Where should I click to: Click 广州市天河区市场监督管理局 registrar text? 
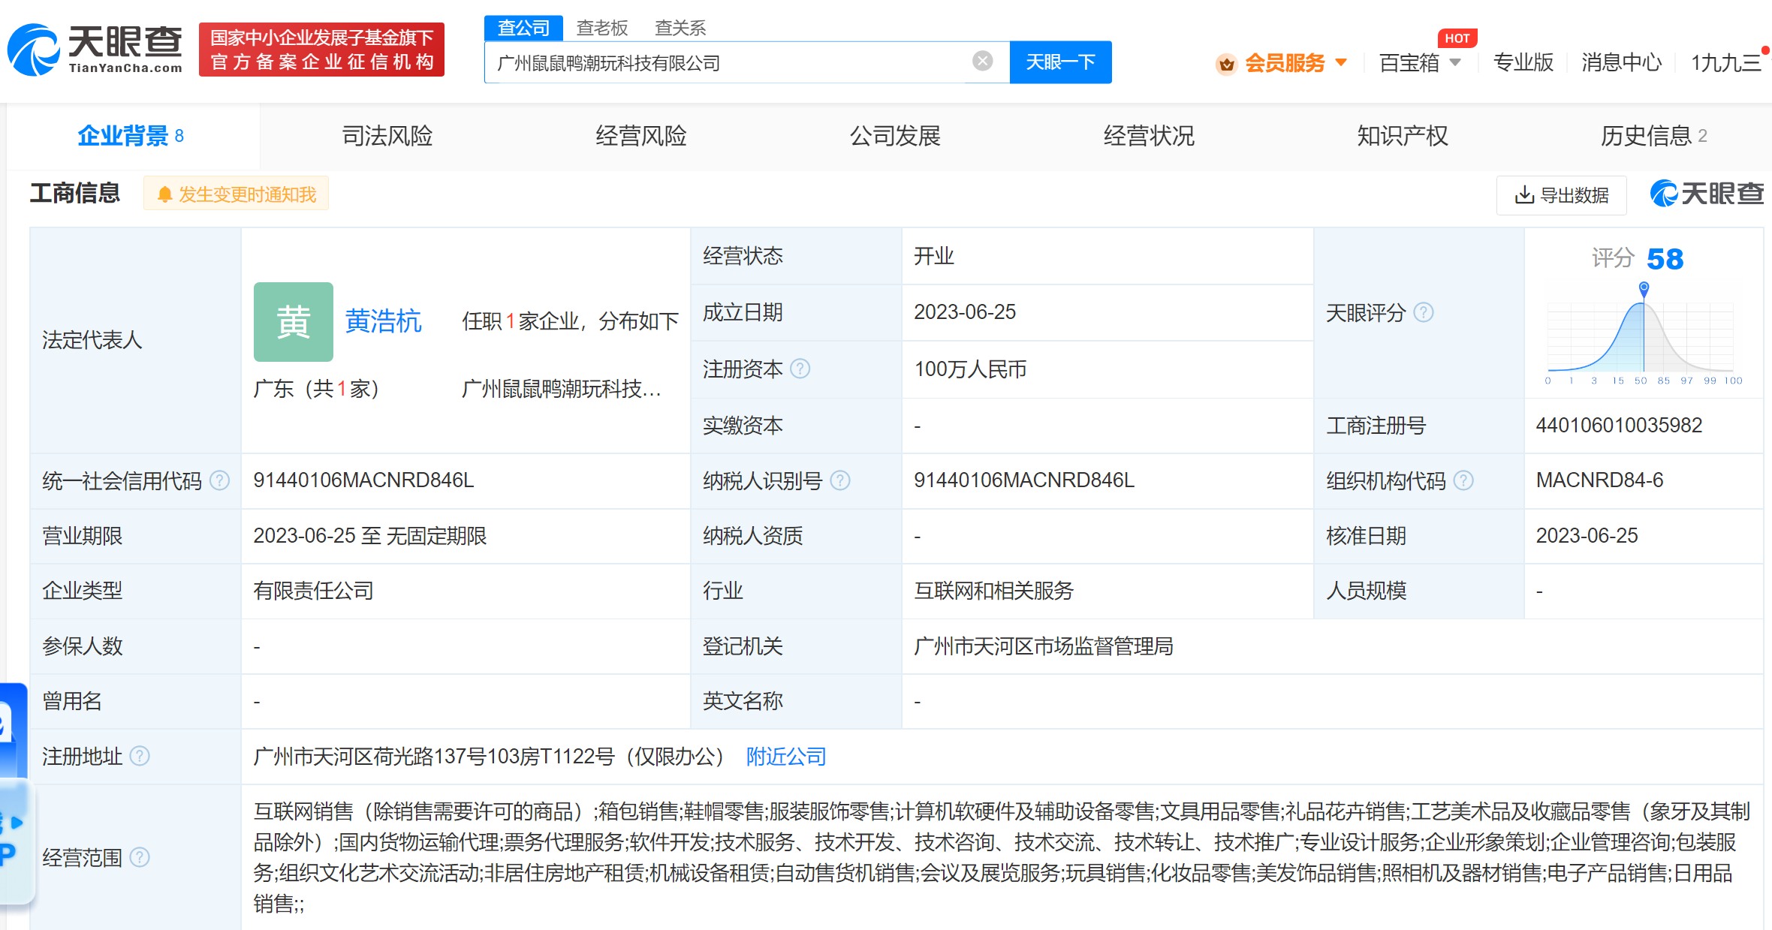[1043, 646]
